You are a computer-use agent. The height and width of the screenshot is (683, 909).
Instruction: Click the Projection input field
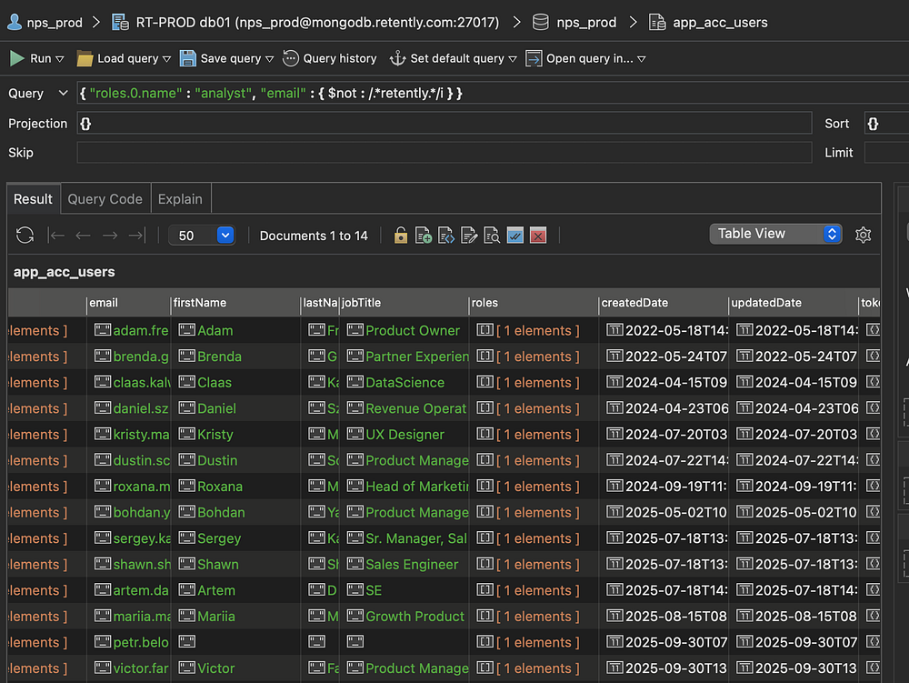[444, 124]
